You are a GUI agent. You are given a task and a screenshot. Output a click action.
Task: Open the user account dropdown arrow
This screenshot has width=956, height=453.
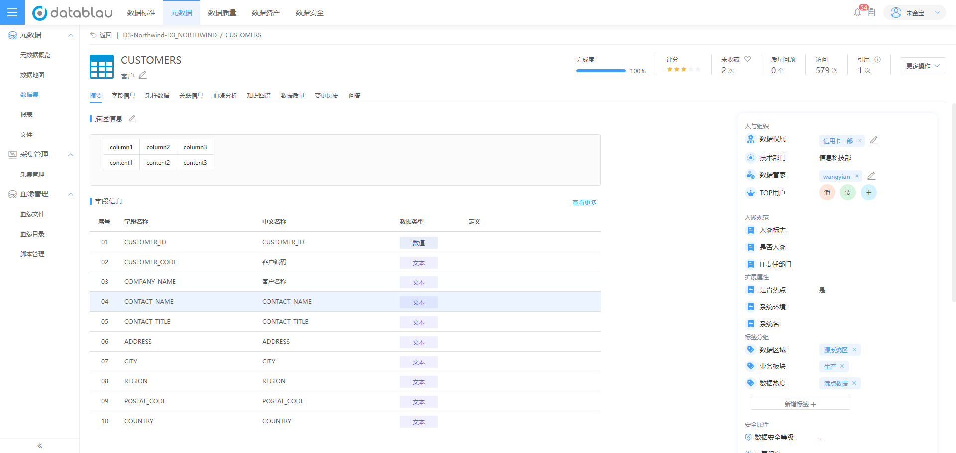click(x=938, y=13)
